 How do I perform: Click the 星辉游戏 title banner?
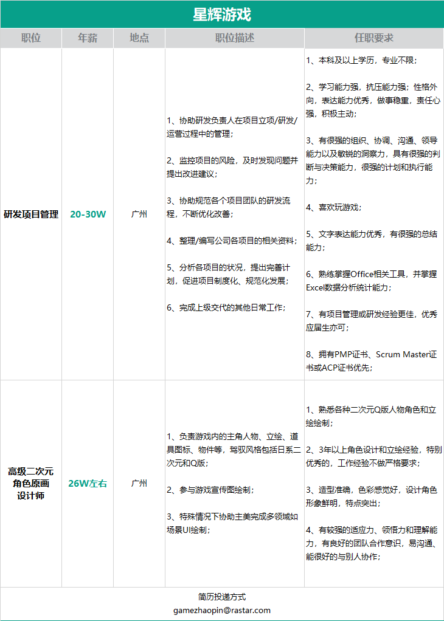click(222, 15)
